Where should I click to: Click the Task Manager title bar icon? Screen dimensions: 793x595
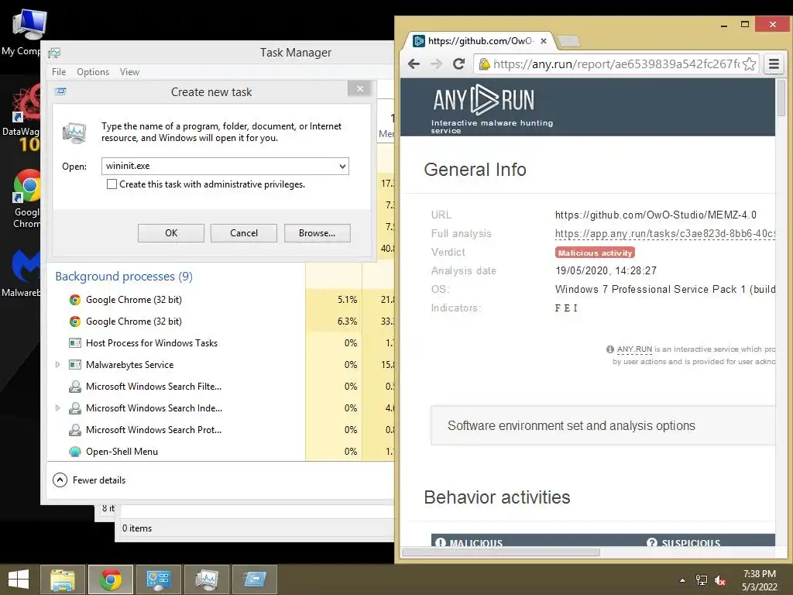coord(54,53)
